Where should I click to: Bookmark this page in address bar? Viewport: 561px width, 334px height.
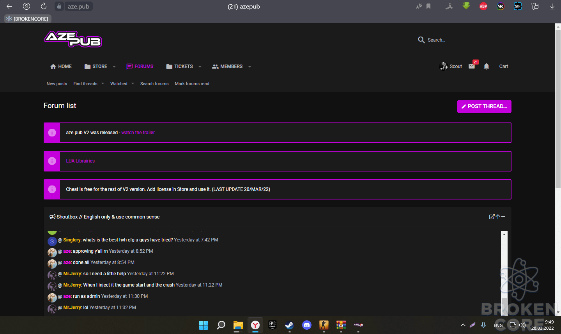428,6
